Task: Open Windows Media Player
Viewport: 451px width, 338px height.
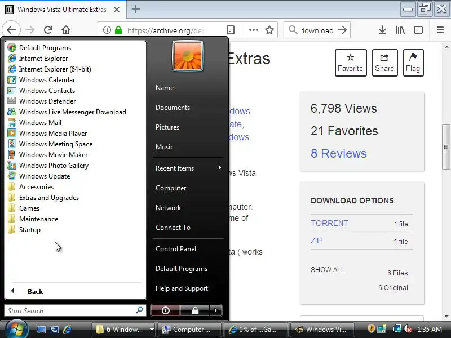Action: (x=53, y=134)
